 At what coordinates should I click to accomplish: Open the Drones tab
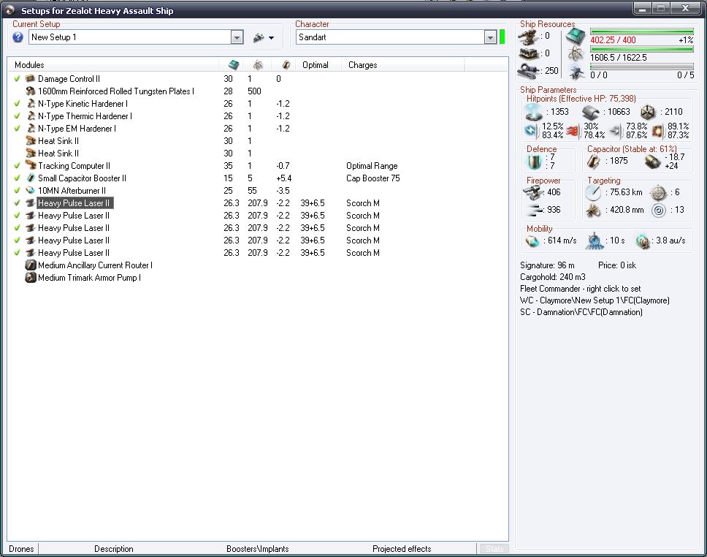pyautogui.click(x=21, y=549)
